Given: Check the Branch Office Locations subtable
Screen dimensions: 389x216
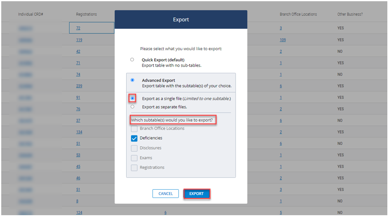Looking at the screenshot, I should click(x=134, y=129).
